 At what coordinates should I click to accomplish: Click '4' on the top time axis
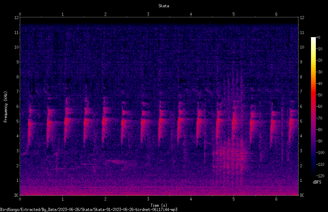click(191, 14)
